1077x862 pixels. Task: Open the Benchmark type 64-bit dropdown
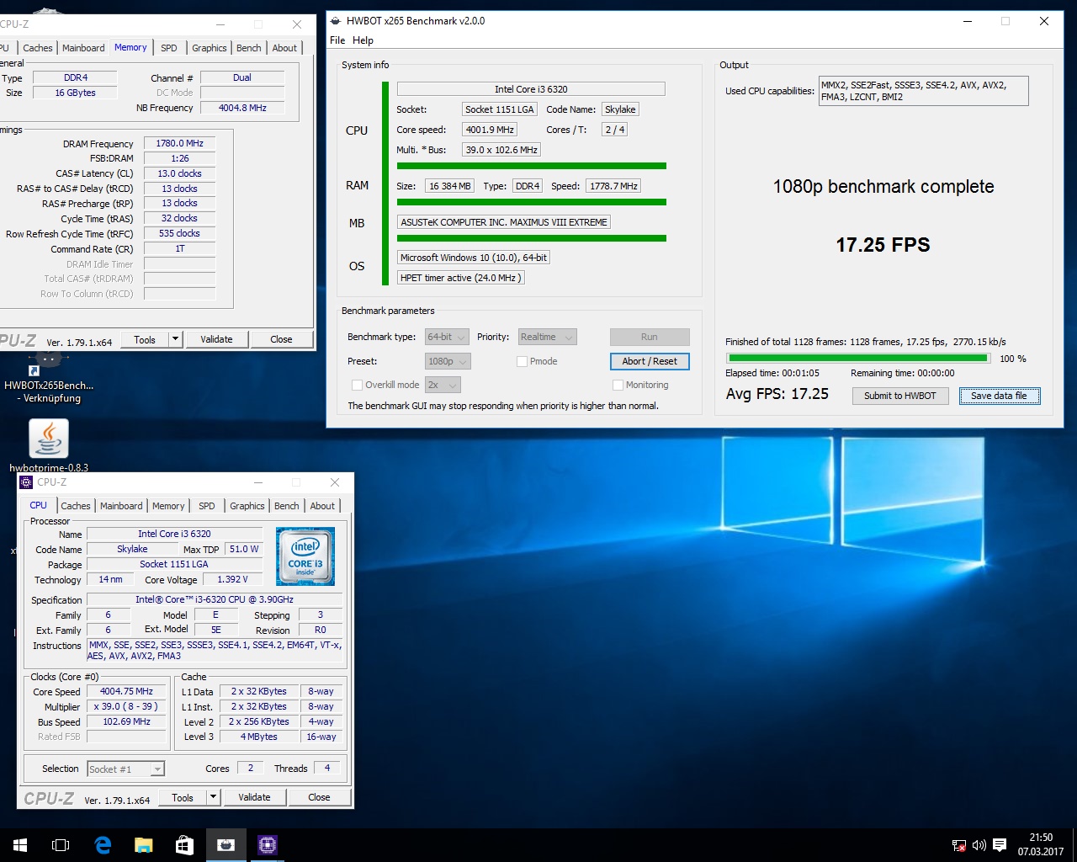tap(448, 337)
